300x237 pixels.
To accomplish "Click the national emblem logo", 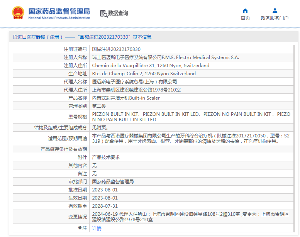I will click(18, 13).
